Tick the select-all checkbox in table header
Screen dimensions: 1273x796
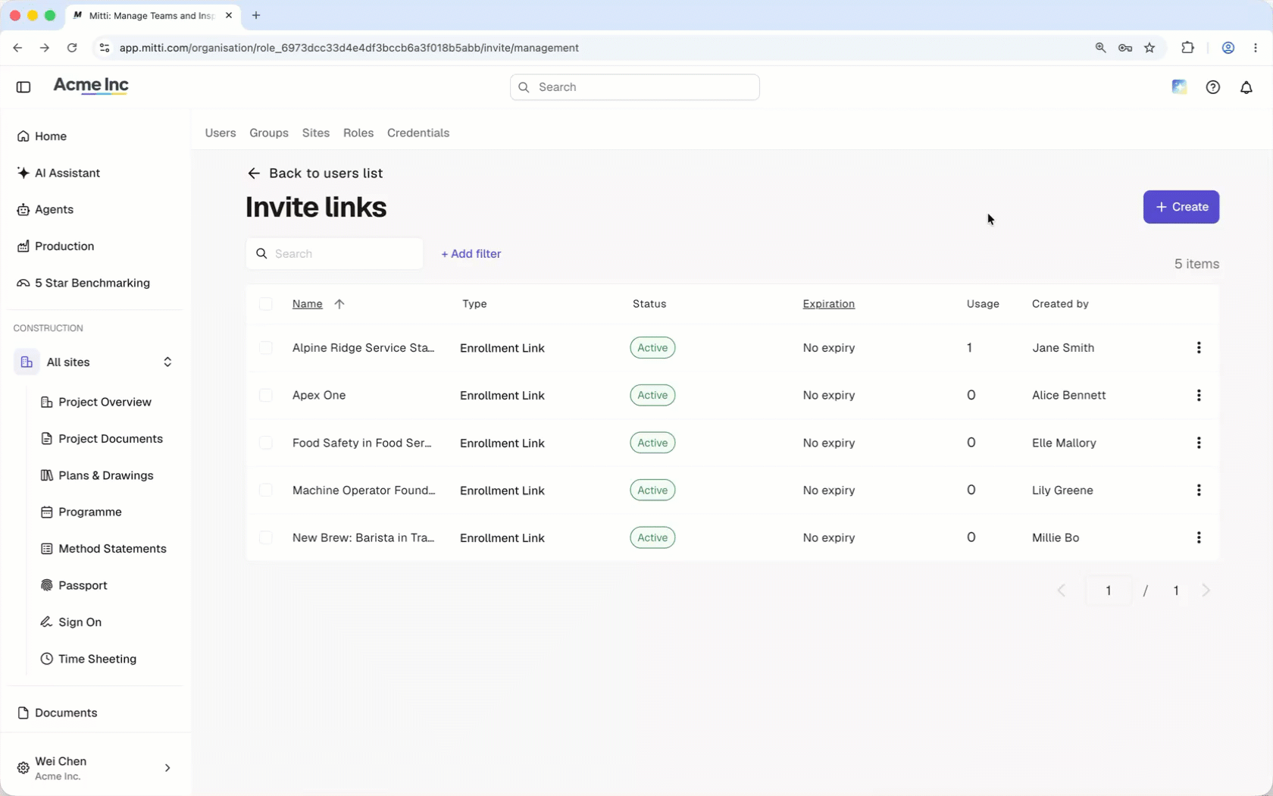click(x=266, y=304)
